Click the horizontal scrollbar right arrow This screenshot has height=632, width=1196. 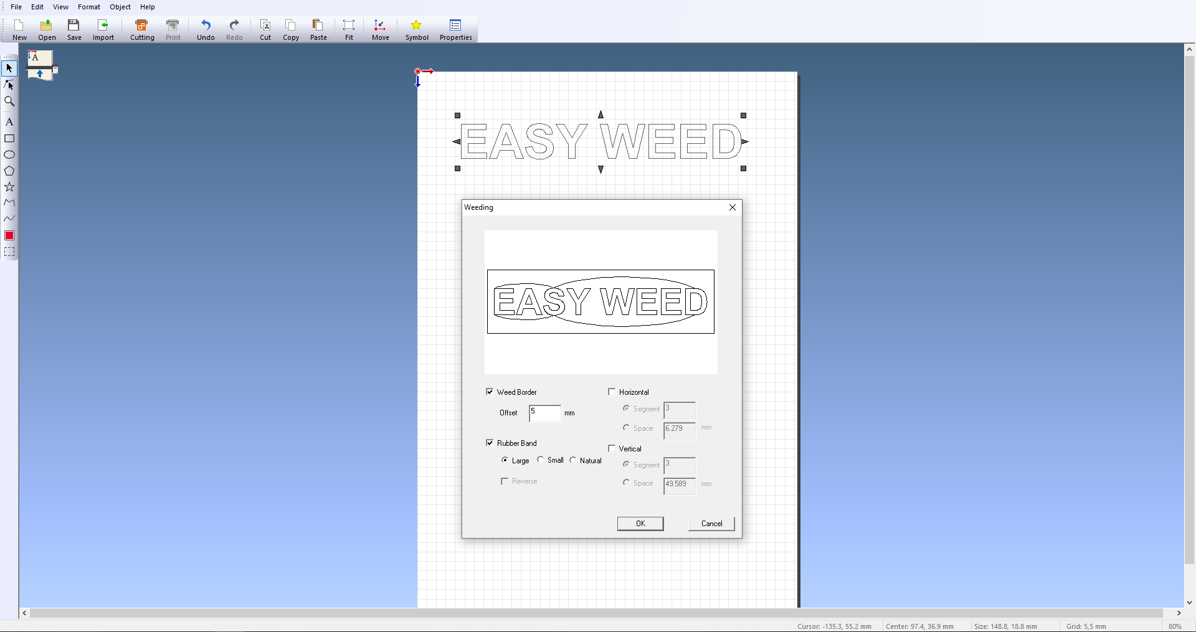tap(1179, 613)
